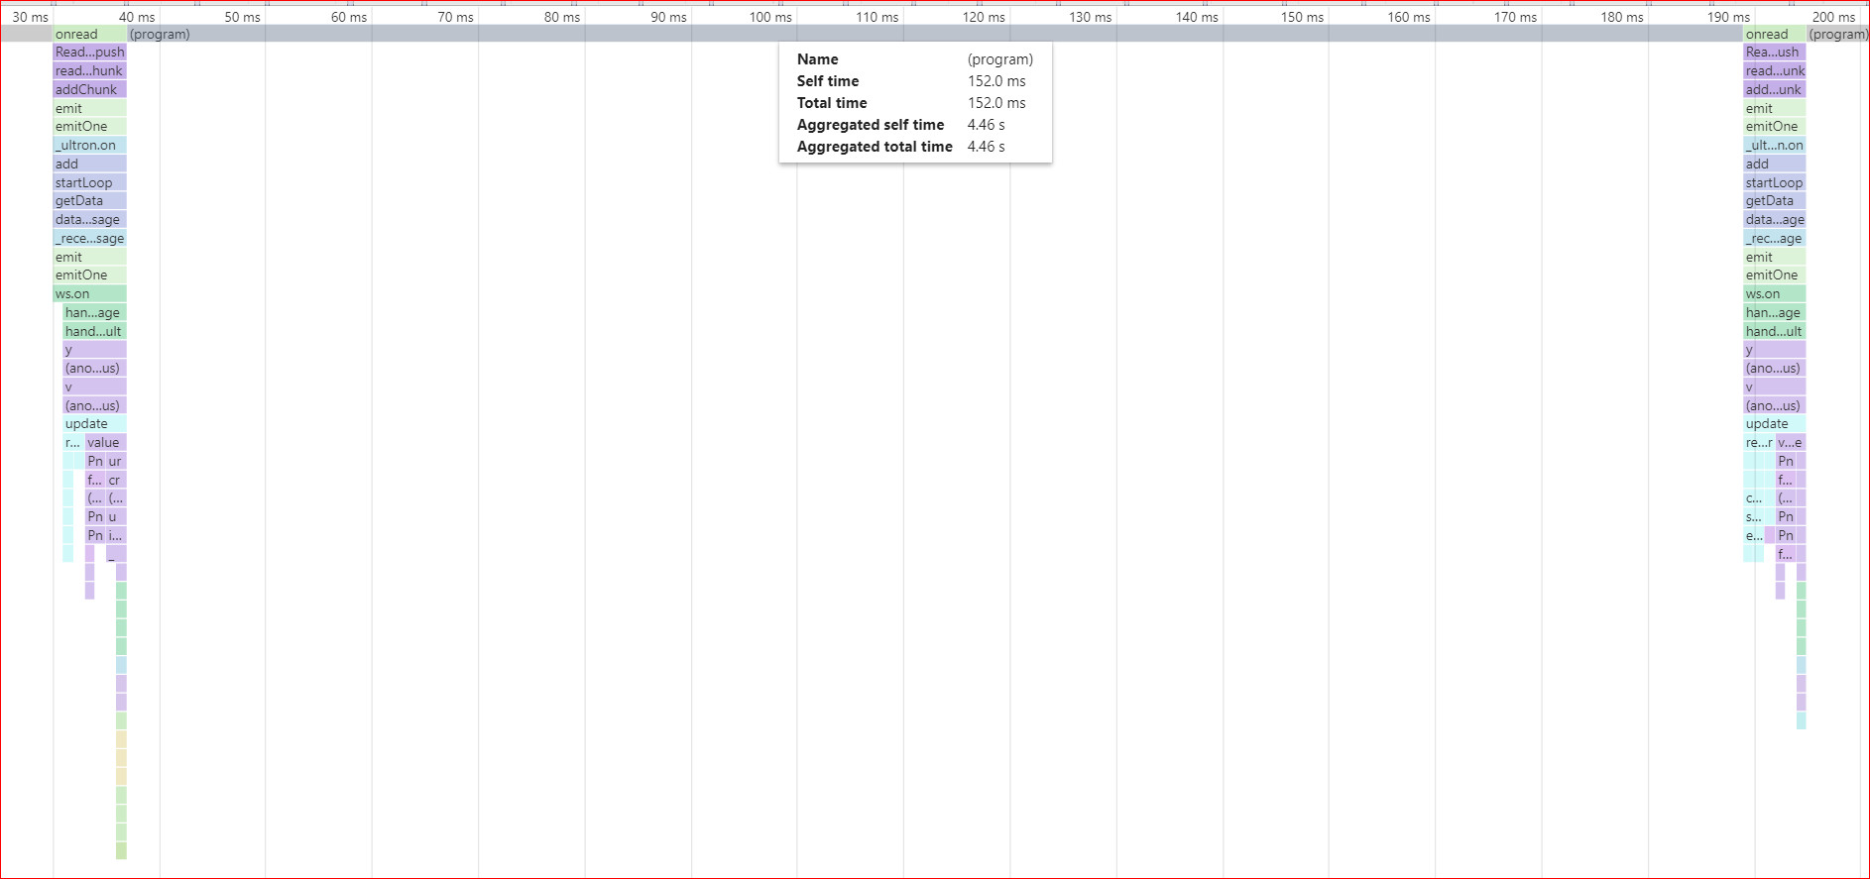1870x879 pixels.
Task: Select the wide (program) frame spanning 40–190 ms
Action: point(935,34)
